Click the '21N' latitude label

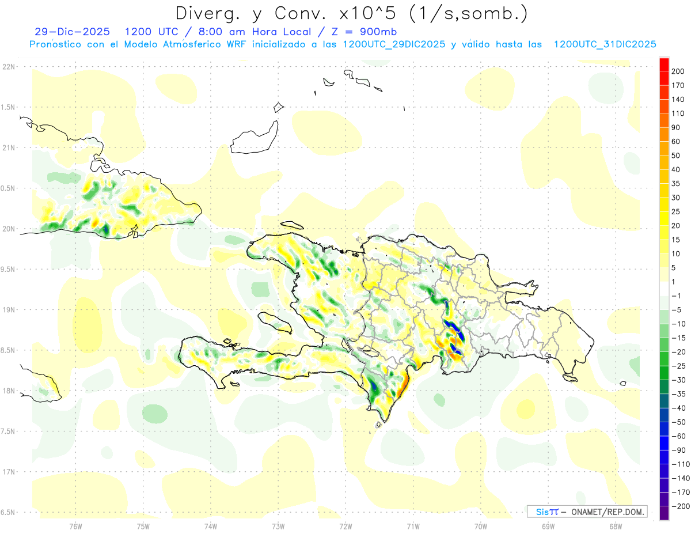point(9,147)
